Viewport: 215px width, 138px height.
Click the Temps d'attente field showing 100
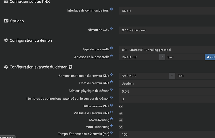[167, 134]
